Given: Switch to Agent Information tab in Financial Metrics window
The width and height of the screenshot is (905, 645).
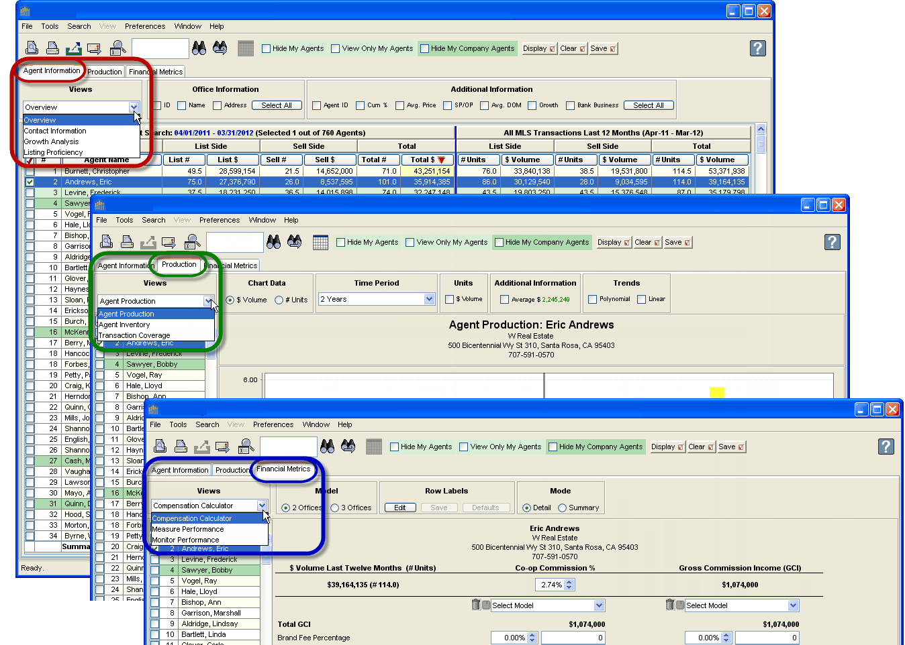Looking at the screenshot, I should click(180, 470).
